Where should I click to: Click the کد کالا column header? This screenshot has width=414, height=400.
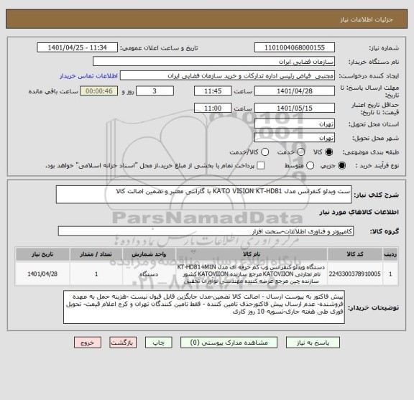(355, 254)
